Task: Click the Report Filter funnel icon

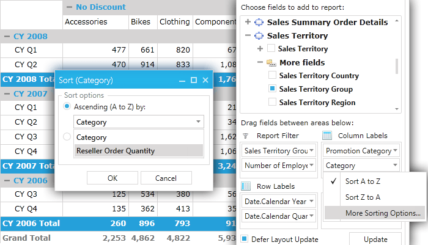Action: (x=246, y=135)
